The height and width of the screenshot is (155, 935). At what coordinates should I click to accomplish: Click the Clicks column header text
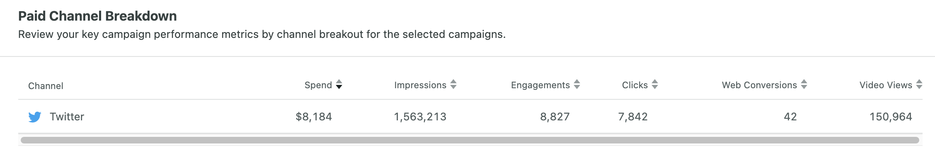coord(635,85)
